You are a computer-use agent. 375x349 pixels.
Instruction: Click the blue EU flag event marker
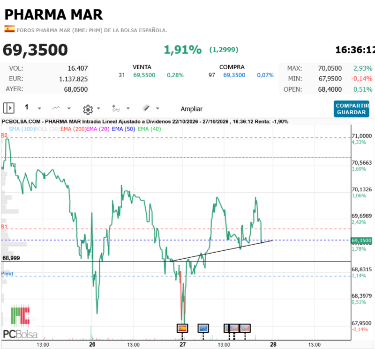point(203,328)
